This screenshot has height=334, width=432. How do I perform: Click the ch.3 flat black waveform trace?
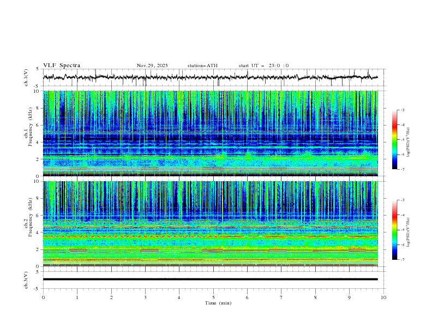[211, 279]
